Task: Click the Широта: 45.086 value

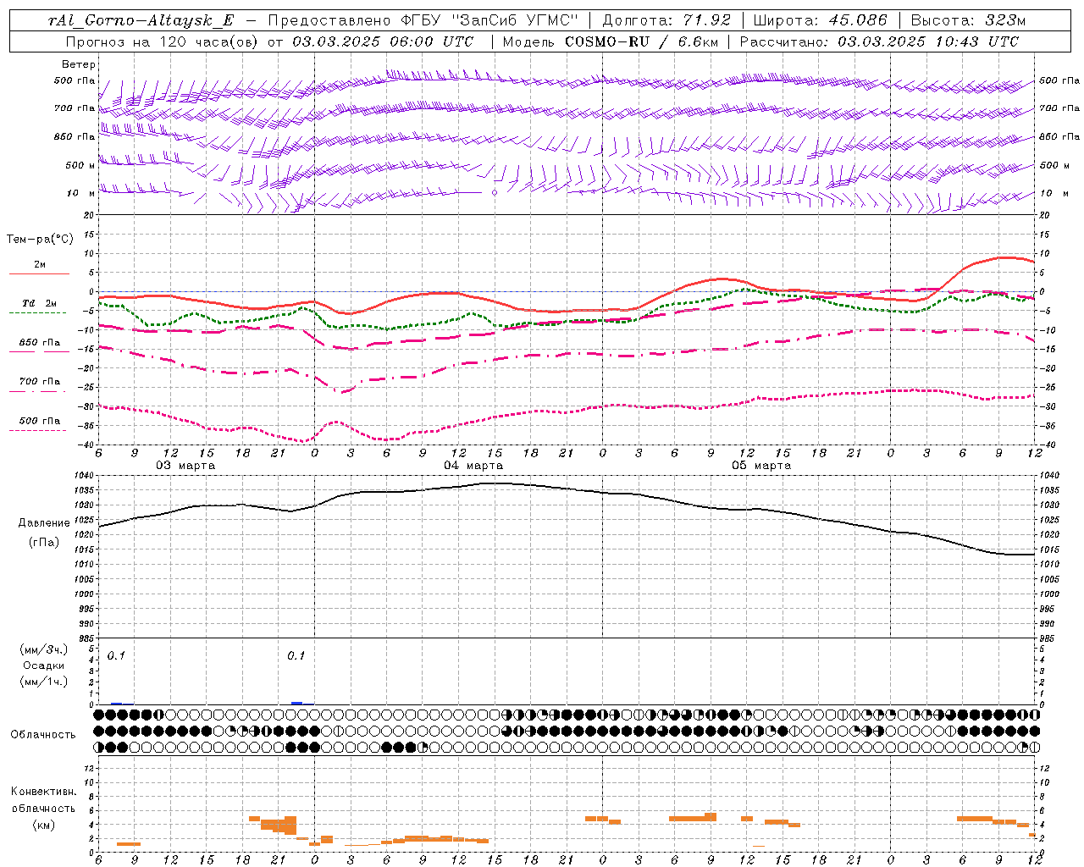Action: click(820, 21)
